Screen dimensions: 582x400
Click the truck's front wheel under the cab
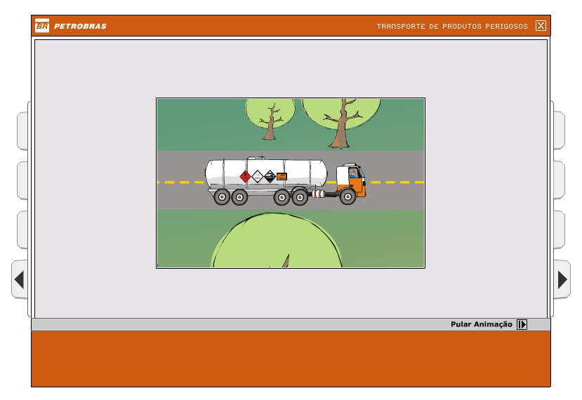348,197
